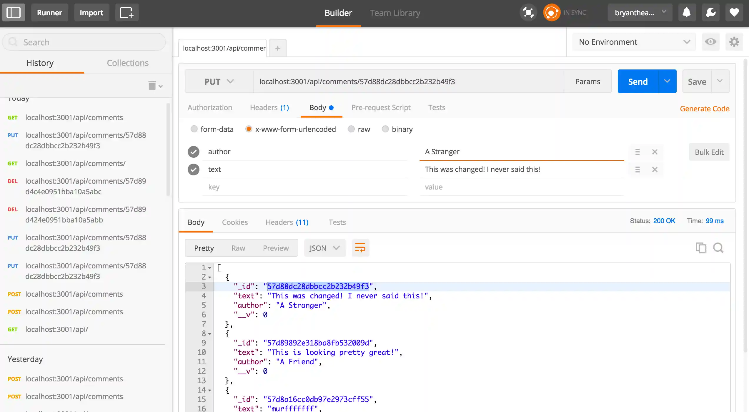Click the copy response icon
This screenshot has width=749, height=412.
tap(701, 248)
